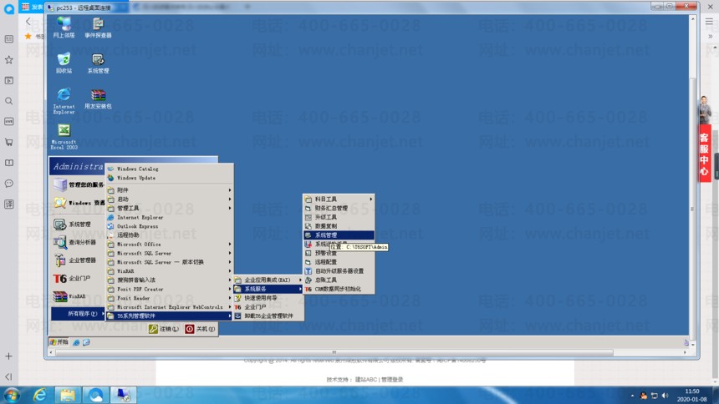
Task: Launch WinRAR pinned Start item
Action: (x=77, y=296)
